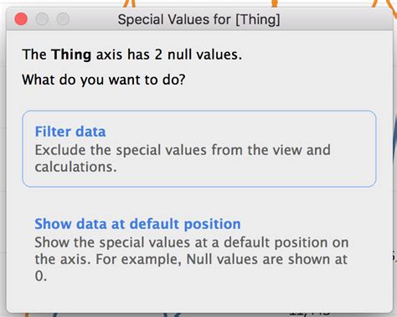
Task: Click the Show data at default position heading
Action: (137, 224)
